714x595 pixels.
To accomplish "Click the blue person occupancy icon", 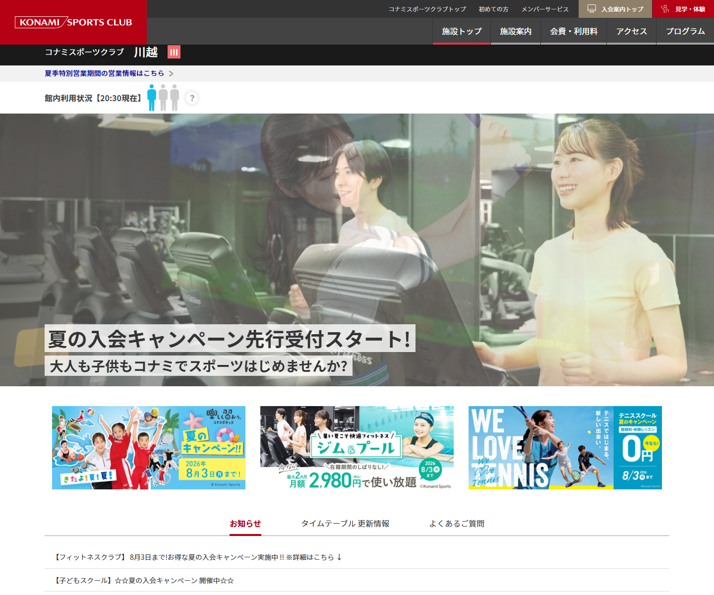I will click(x=152, y=98).
